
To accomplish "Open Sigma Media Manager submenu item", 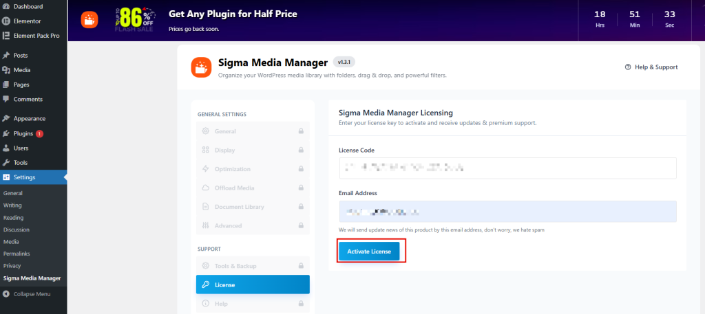I will pyautogui.click(x=32, y=278).
